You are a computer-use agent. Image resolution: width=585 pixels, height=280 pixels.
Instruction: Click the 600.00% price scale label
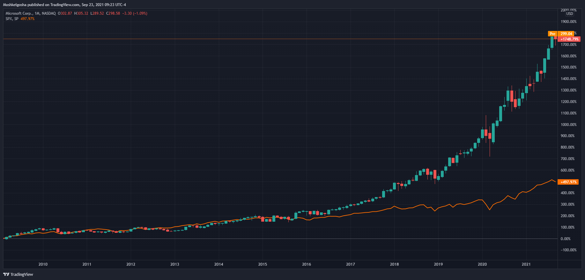(x=568, y=170)
